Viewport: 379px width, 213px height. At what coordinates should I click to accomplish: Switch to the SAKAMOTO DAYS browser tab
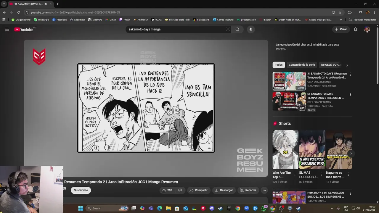coord(31,4)
